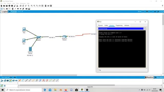Click the workspace horizontal scrollbar
This screenshot has width=164, height=92.
tap(39, 75)
